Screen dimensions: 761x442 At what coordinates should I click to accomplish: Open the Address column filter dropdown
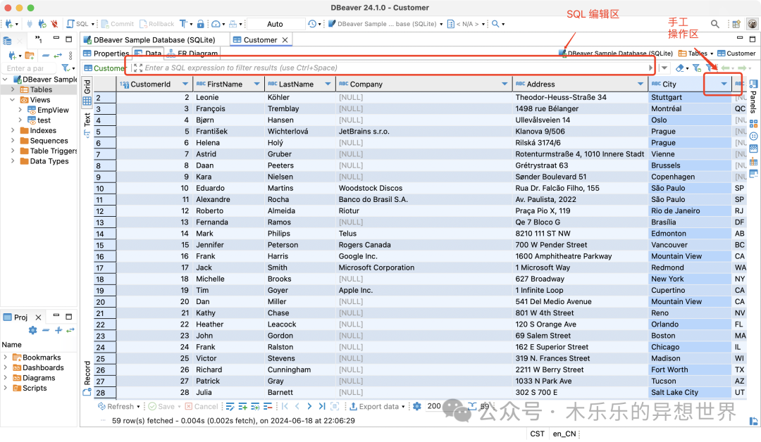coord(640,84)
